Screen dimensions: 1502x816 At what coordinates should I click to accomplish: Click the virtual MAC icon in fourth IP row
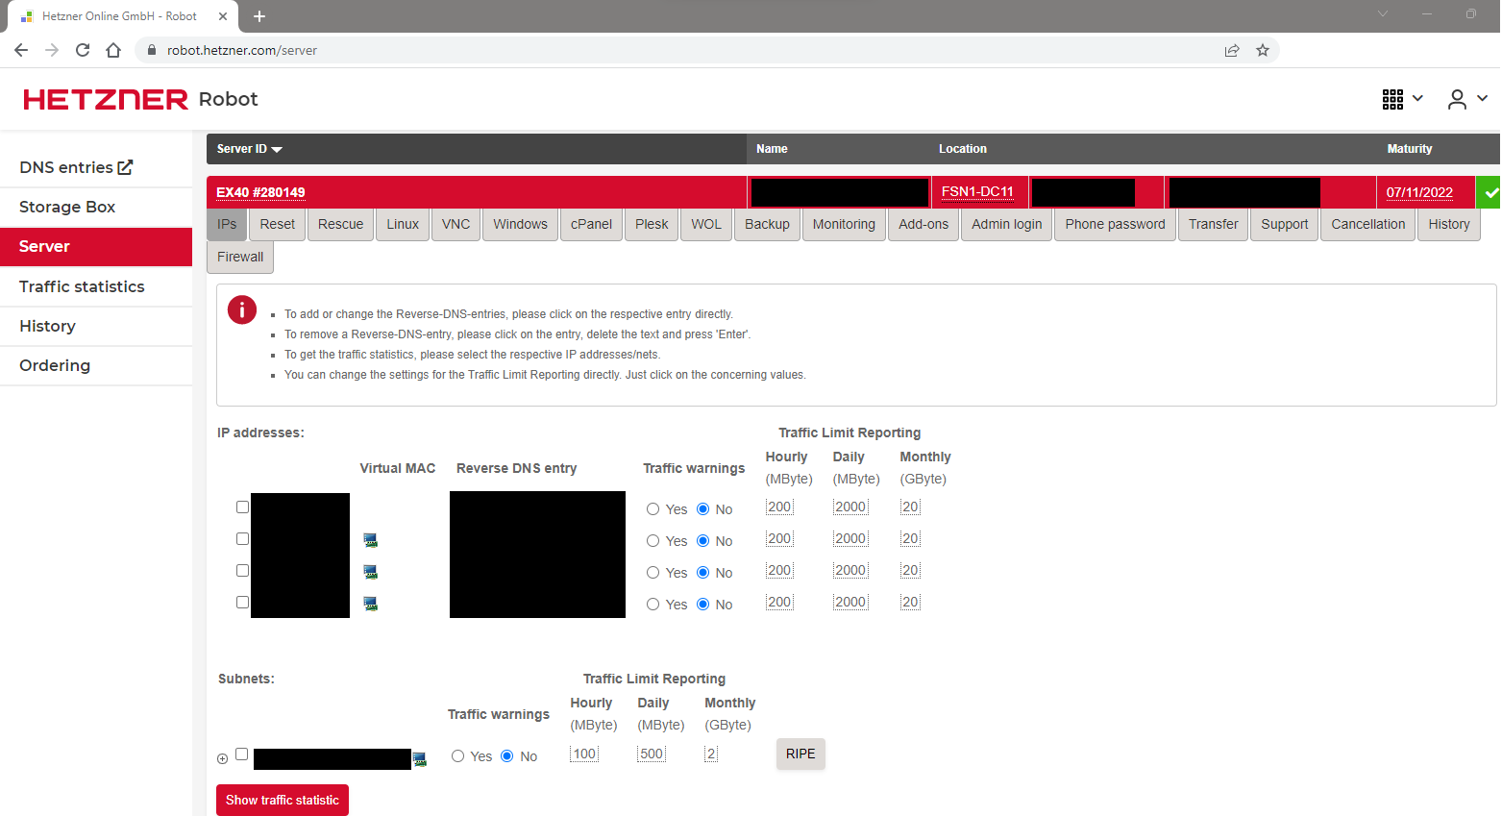pyautogui.click(x=370, y=604)
